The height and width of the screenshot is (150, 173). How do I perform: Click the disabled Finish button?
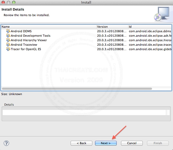point(158,143)
